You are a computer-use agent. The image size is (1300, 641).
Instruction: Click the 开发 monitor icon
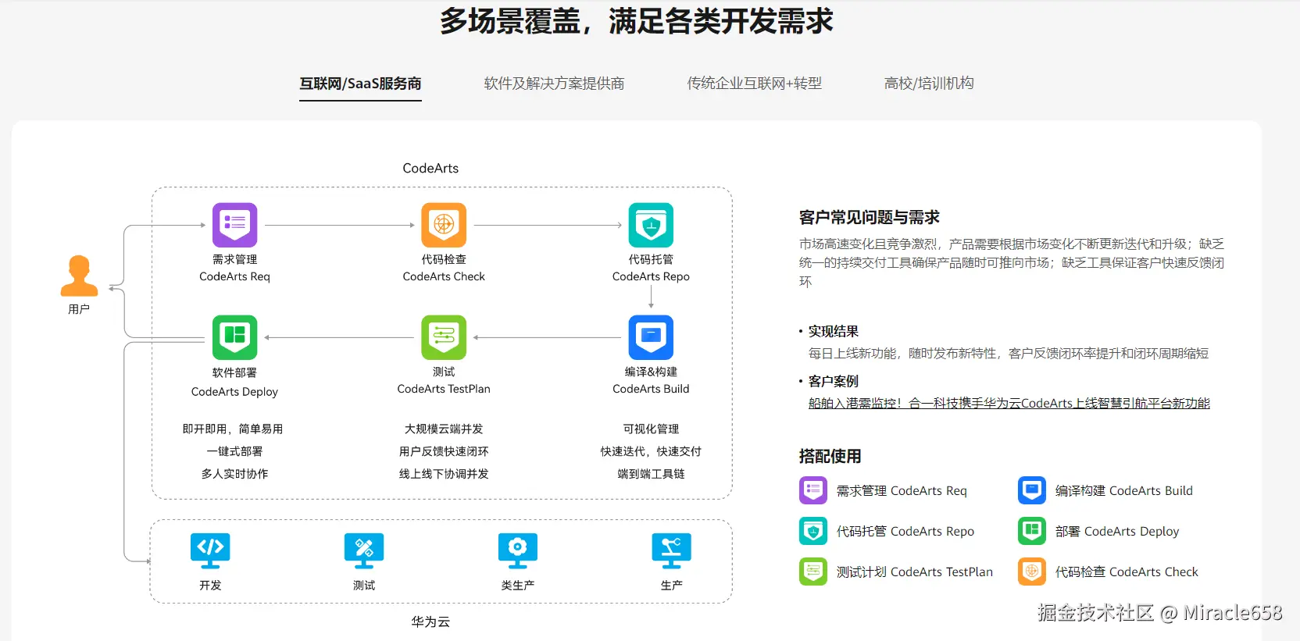pyautogui.click(x=210, y=551)
